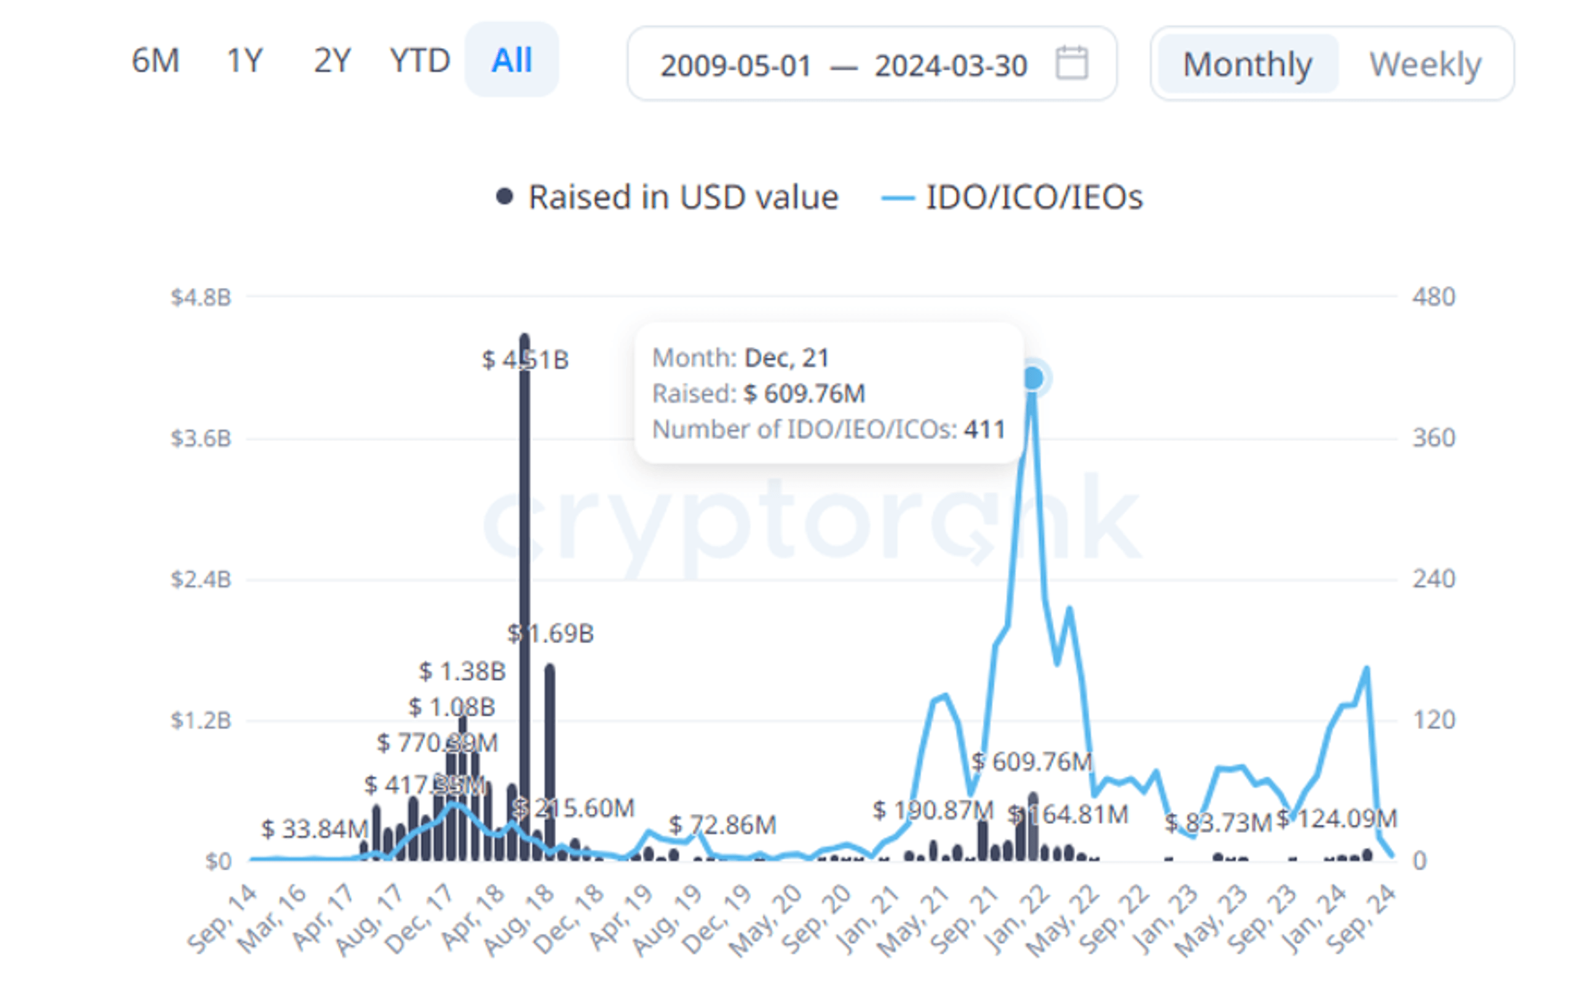Viewport: 1574px width, 991px height.
Task: Toggle IDO/ICO/IEOs line legend
Action: point(1013,197)
